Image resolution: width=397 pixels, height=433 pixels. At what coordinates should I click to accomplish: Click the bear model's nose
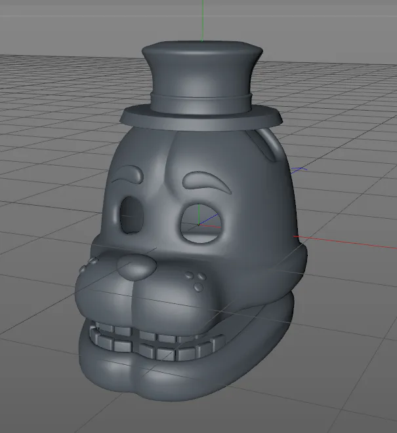point(136,267)
